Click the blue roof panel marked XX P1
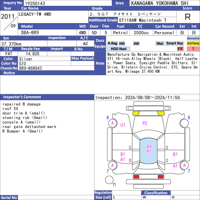Screen dimensions: 200x200 point(148,151)
